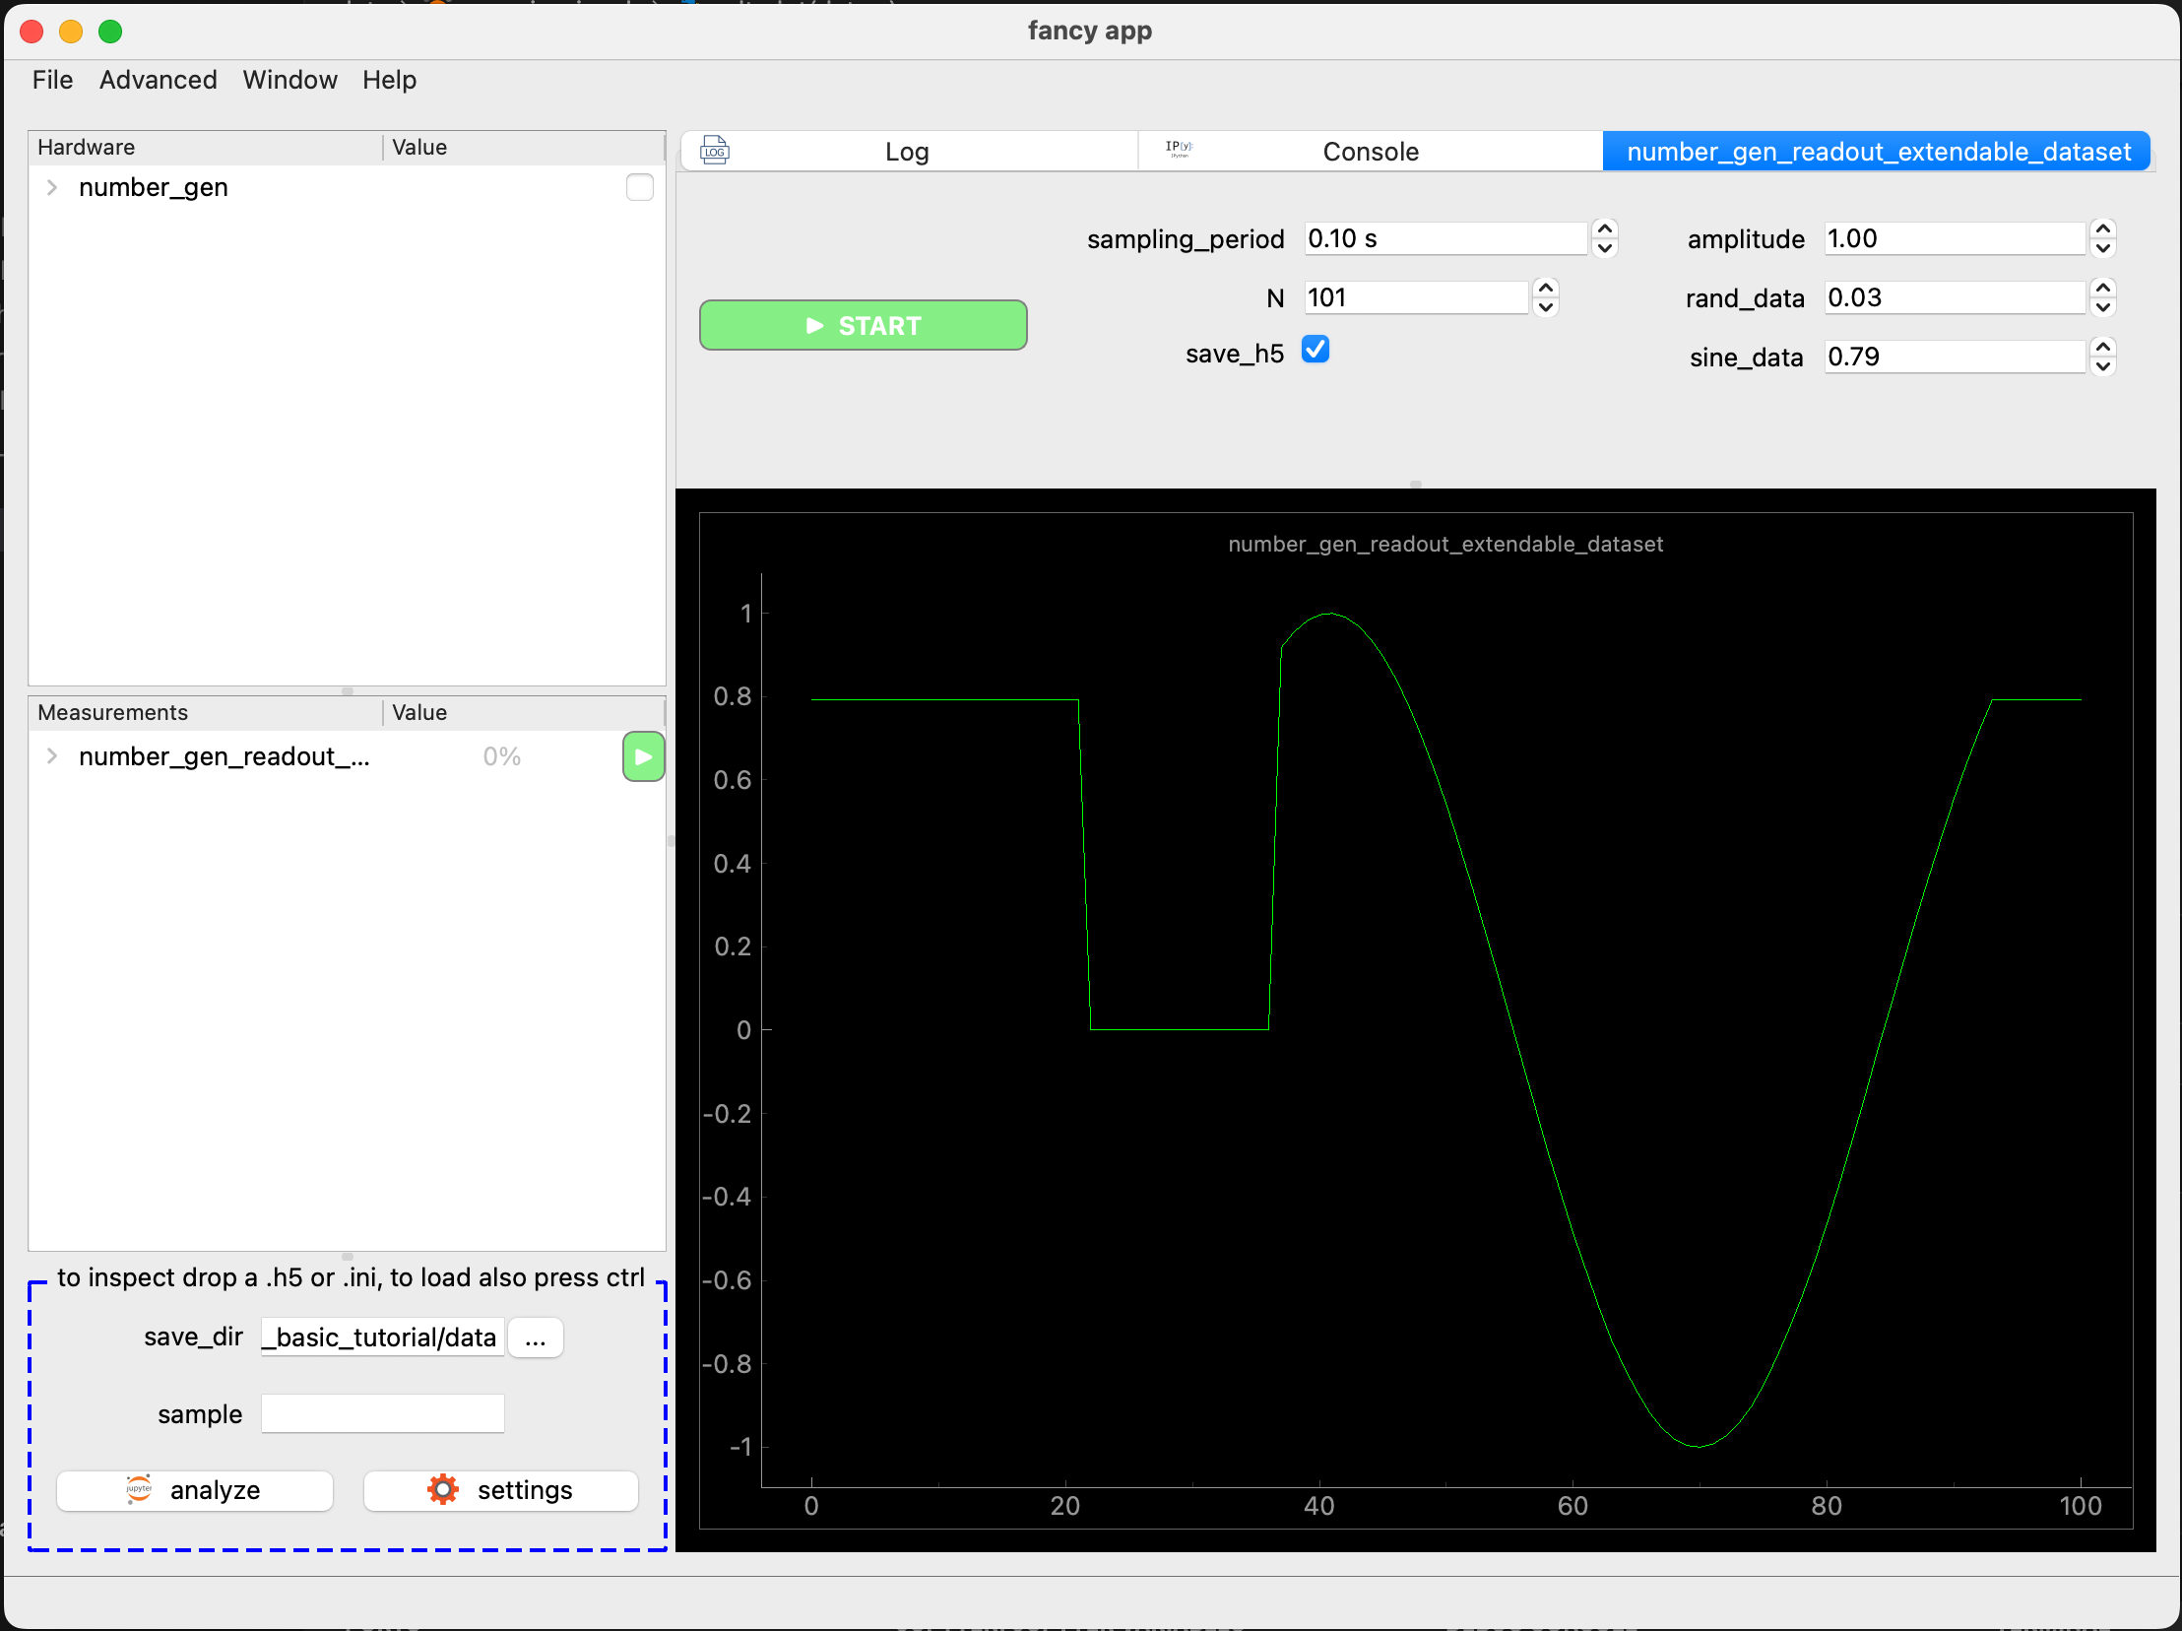Switch to the Console tab
Image resolution: width=2182 pixels, height=1631 pixels.
click(x=1371, y=151)
